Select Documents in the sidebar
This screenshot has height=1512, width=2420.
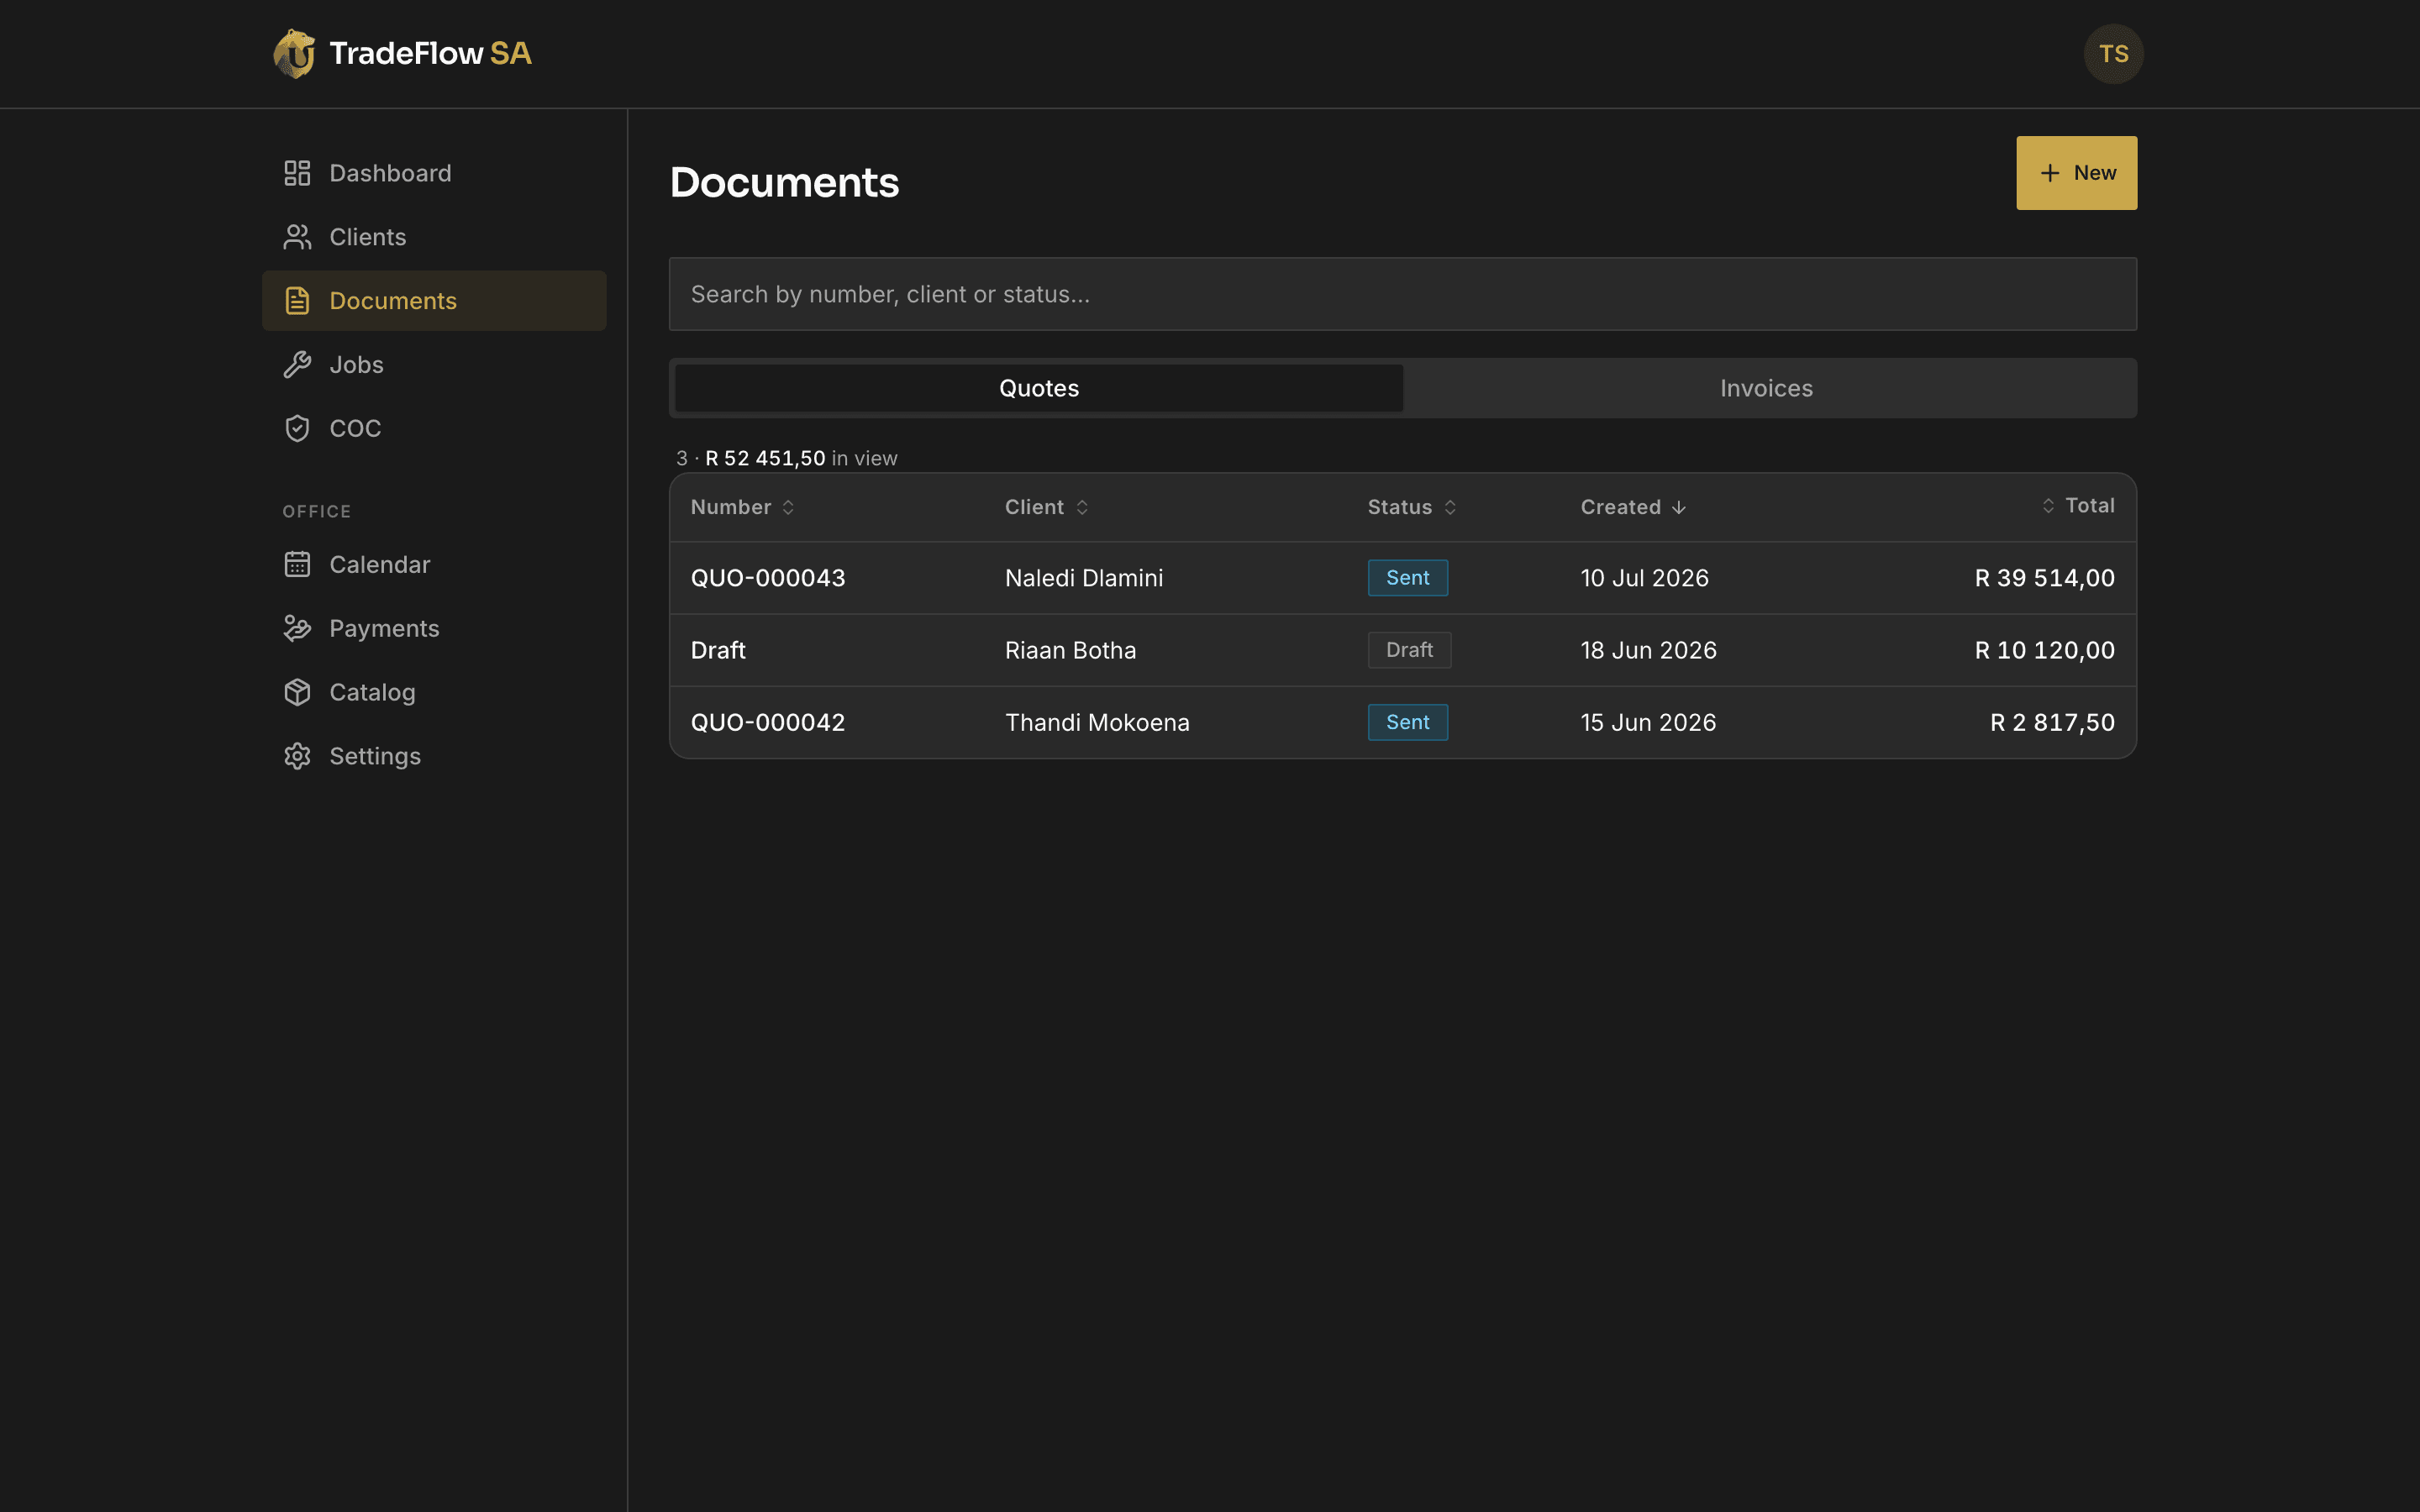tap(434, 301)
